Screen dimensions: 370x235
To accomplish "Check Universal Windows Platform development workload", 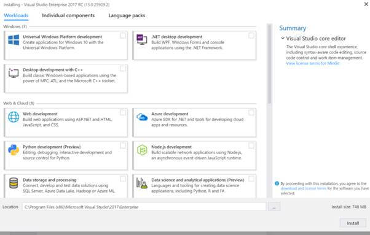I will tap(123, 36).
